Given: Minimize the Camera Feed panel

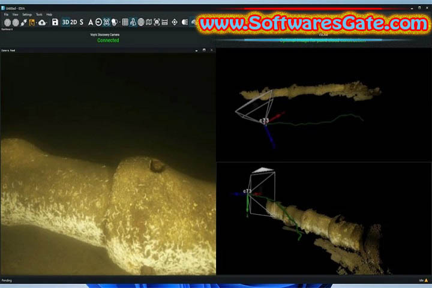Looking at the screenshot, I should point(196,50).
